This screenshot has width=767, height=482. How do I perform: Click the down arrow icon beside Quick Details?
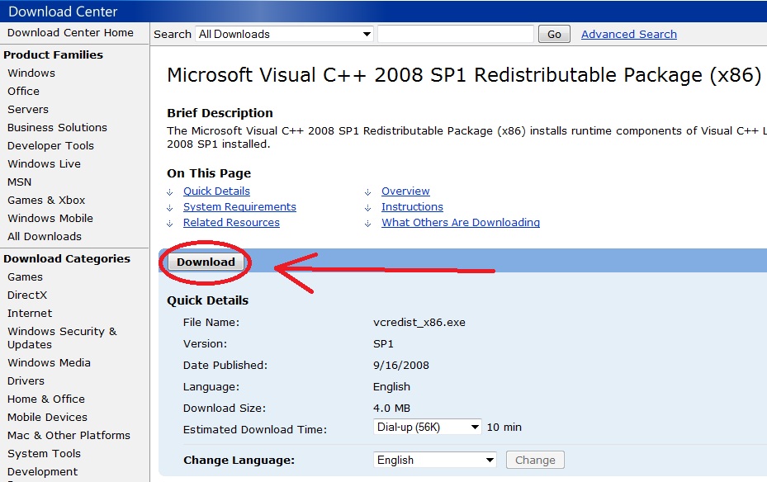click(170, 191)
